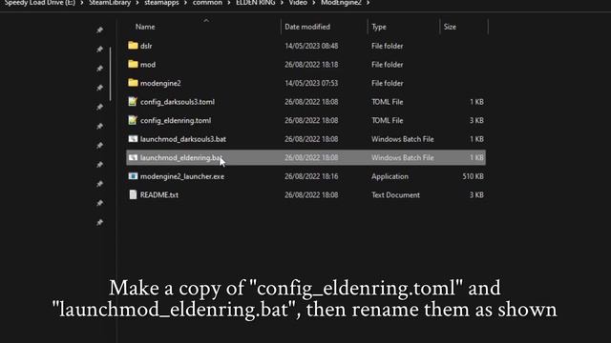611x343 pixels.
Task: Sort files by the Type column
Action: (379, 27)
